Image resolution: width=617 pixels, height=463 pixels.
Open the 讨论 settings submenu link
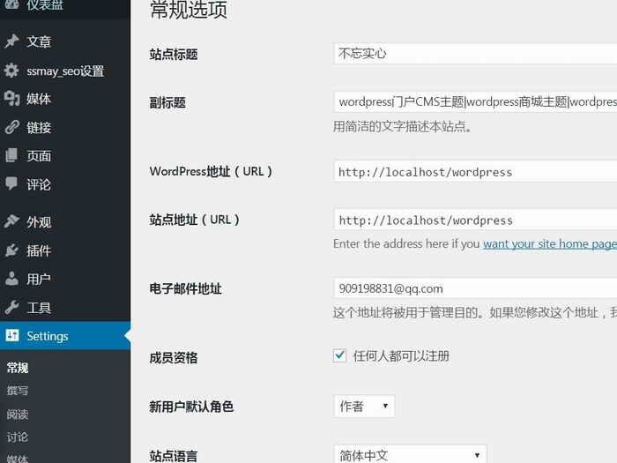[18, 437]
